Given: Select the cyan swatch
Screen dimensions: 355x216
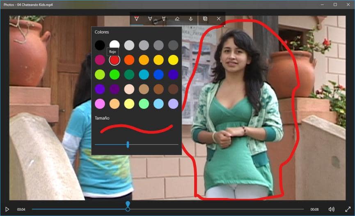Looking at the screenshot, I should click(144, 74).
